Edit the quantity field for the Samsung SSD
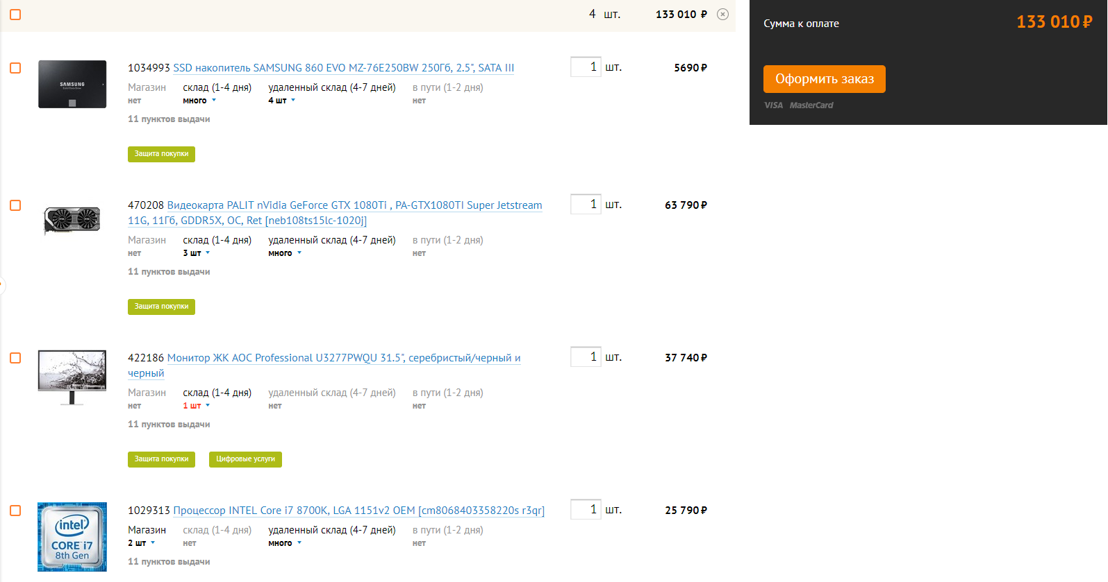 pos(586,67)
